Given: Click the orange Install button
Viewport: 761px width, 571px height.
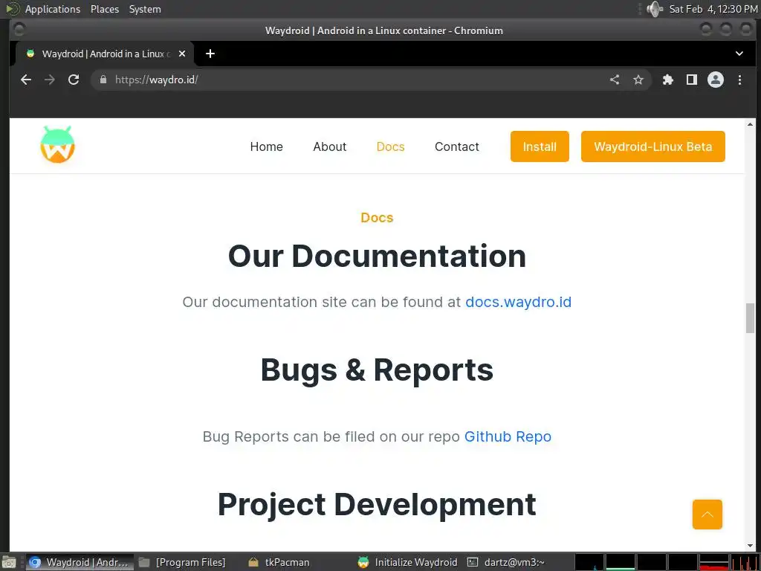Looking at the screenshot, I should point(540,146).
